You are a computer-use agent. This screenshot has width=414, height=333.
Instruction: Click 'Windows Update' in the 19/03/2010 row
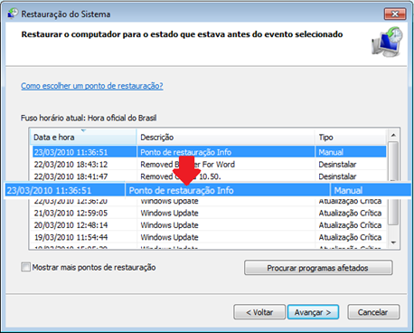click(x=169, y=237)
